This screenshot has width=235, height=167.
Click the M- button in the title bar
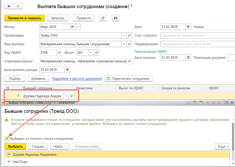pos(219,103)
